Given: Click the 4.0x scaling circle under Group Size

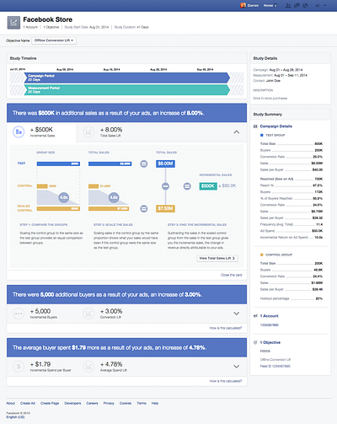Looking at the screenshot, I should [64, 197].
